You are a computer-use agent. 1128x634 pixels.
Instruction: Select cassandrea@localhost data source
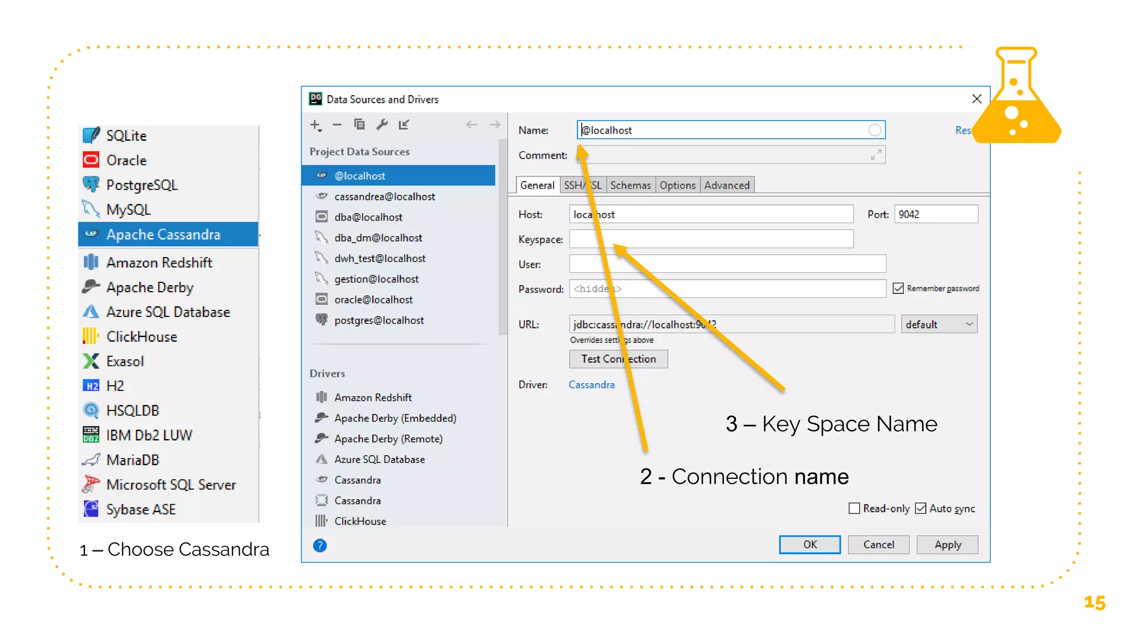pyautogui.click(x=399, y=196)
